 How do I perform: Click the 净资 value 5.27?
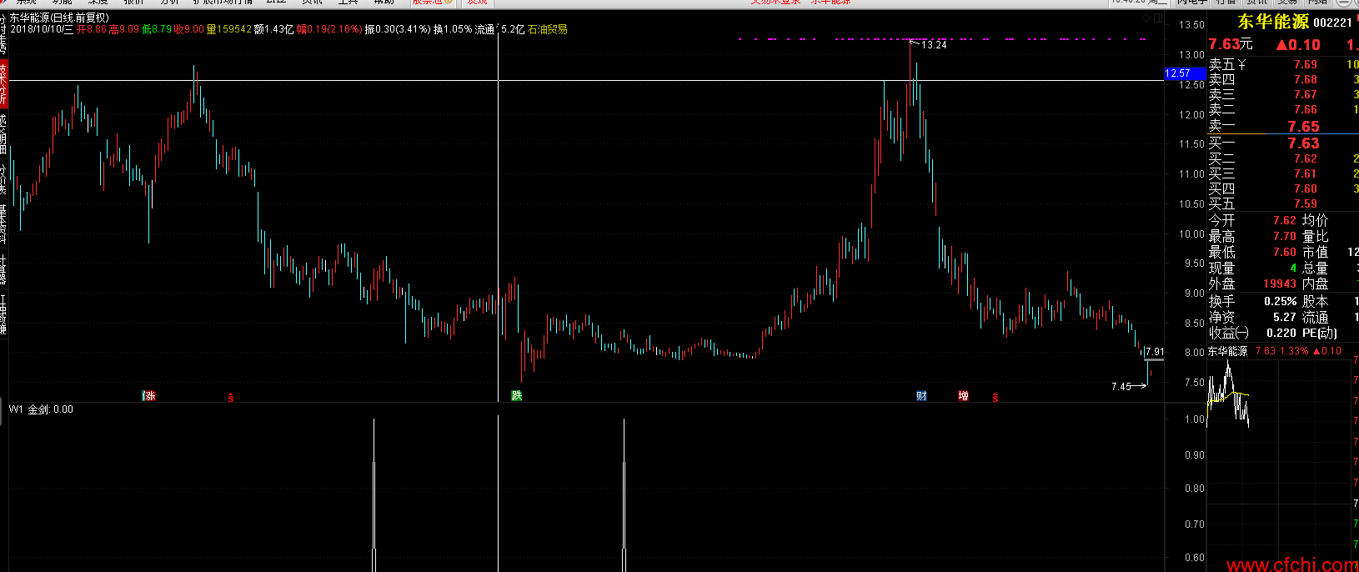1285,317
